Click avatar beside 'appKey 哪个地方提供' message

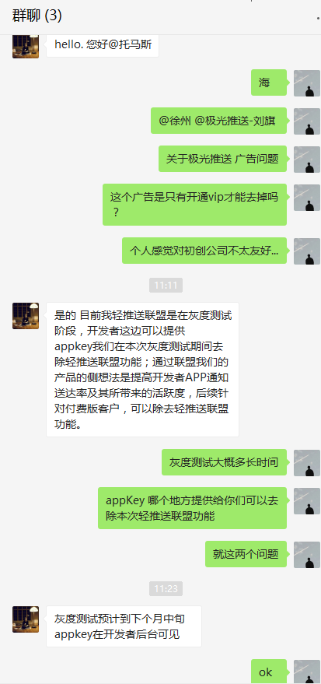pos(307,501)
